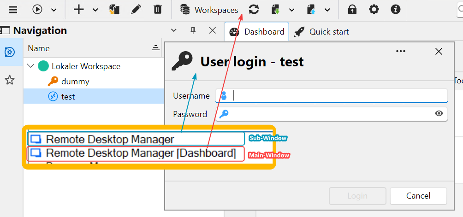Pin the Navigation panel

coord(193,30)
